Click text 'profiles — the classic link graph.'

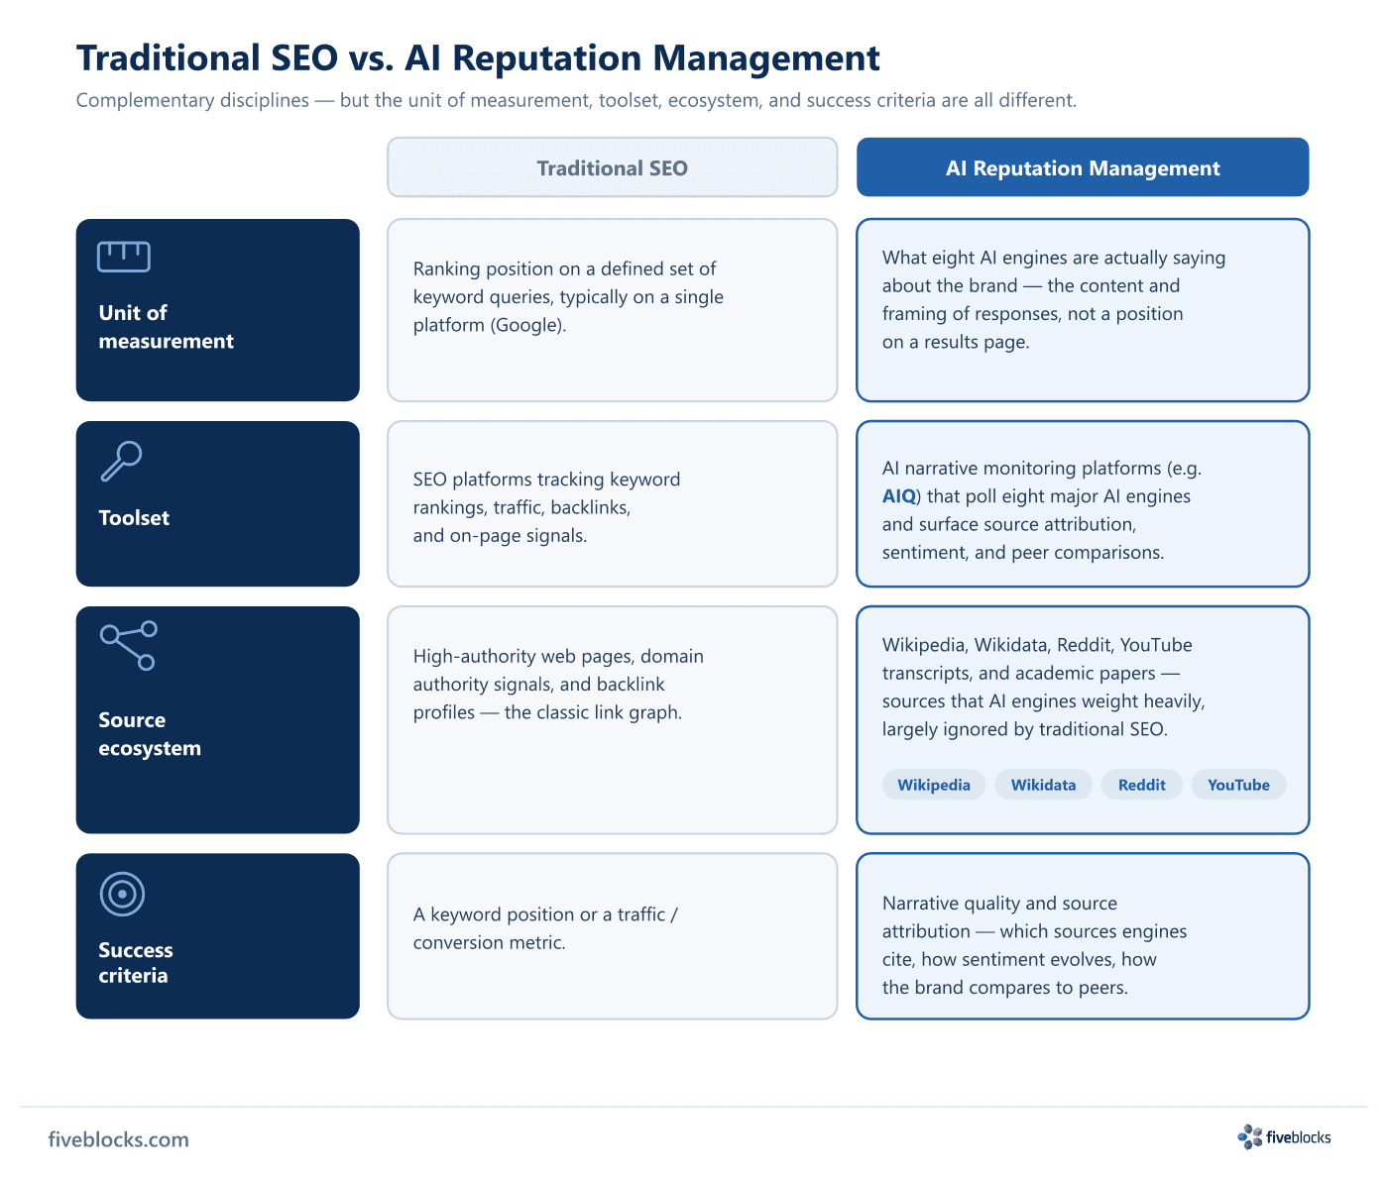(547, 712)
